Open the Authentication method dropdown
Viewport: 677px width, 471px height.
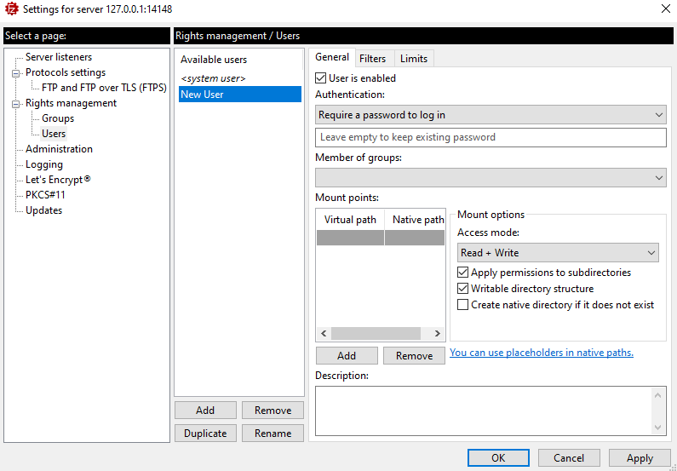pos(490,115)
